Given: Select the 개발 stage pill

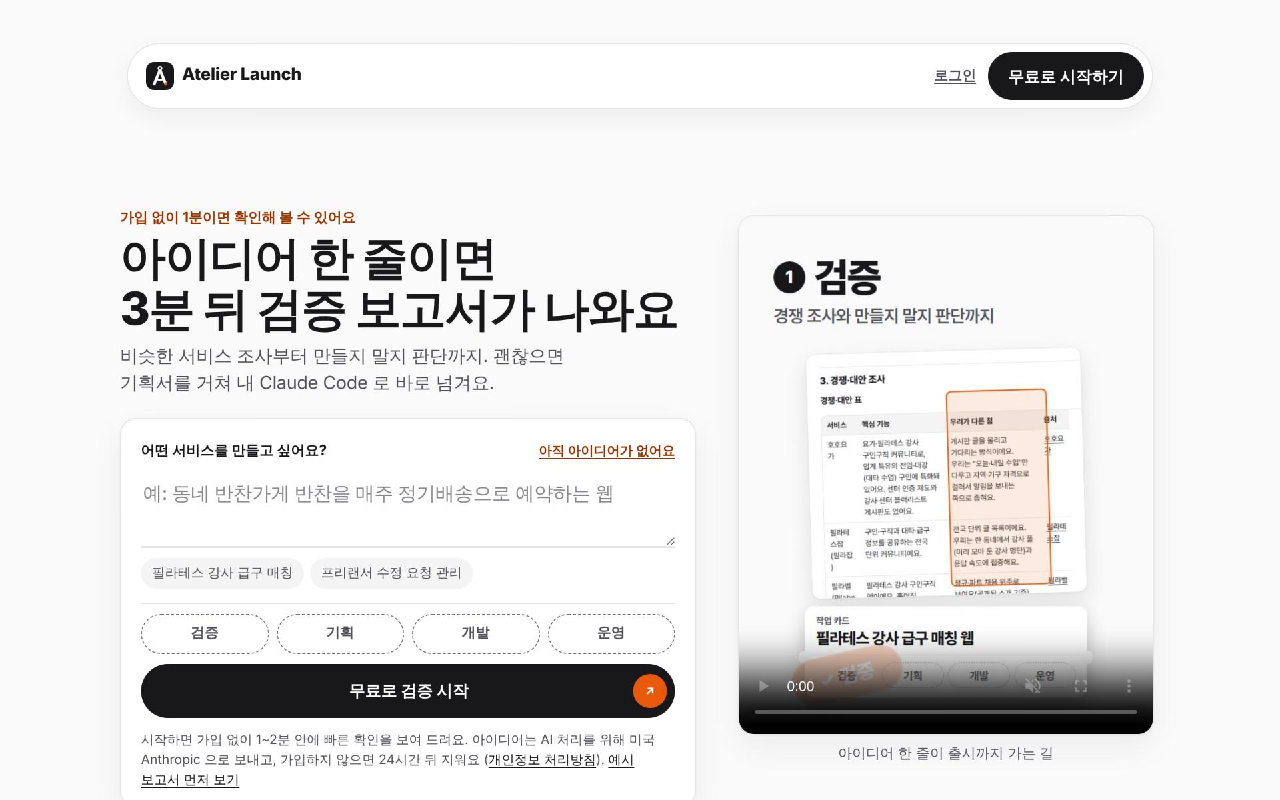Looking at the screenshot, I should [475, 633].
